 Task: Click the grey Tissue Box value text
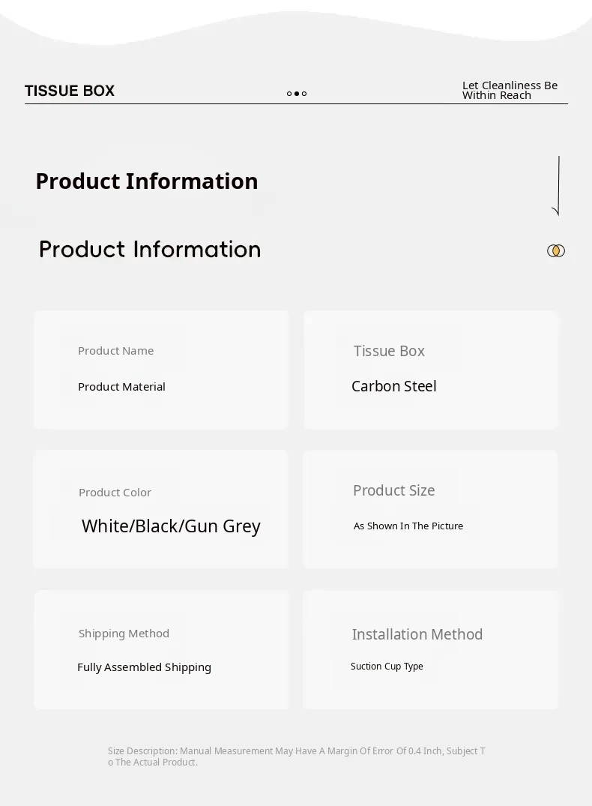pyautogui.click(x=389, y=351)
